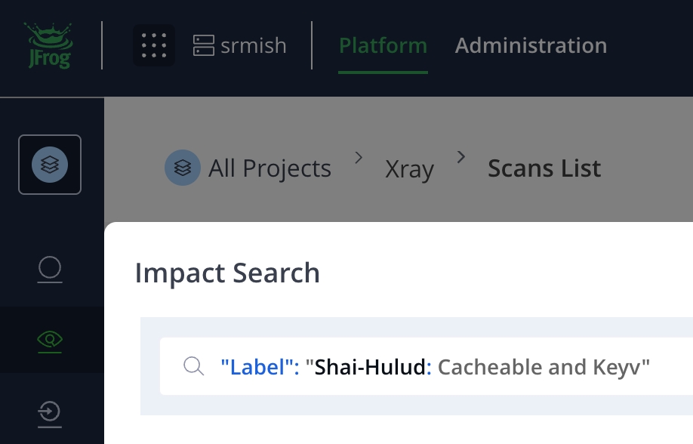Viewport: 693px width, 444px height.
Task: Click the chevron after All Projects
Action: (x=359, y=157)
